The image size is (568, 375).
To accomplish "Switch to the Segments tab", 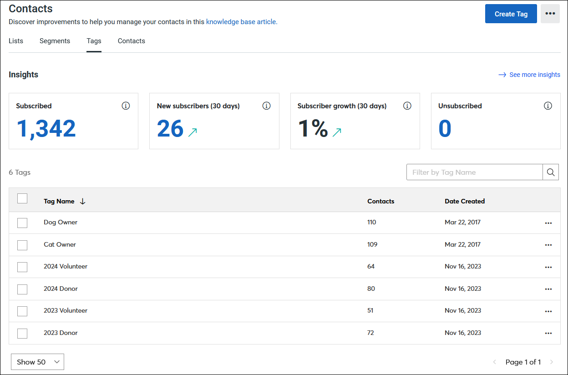I will coord(55,41).
